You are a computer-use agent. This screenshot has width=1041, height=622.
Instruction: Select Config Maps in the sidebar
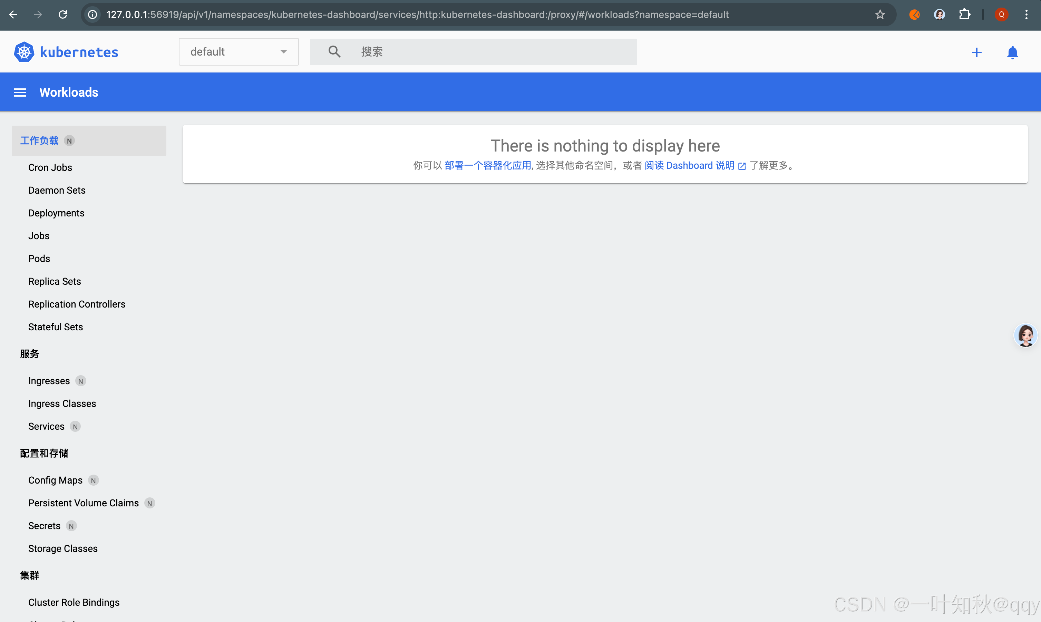[55, 480]
